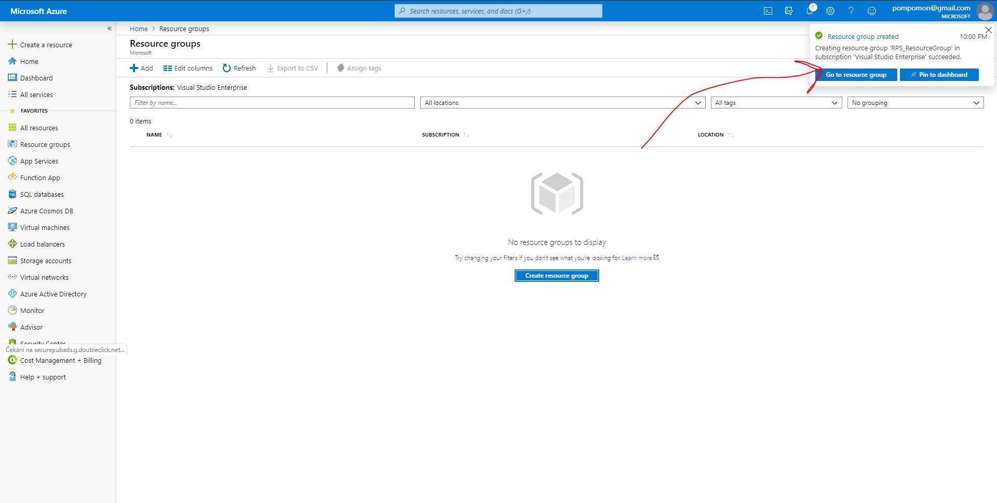Click the Virtual machines monitor icon
997x503 pixels.
[x=12, y=227]
